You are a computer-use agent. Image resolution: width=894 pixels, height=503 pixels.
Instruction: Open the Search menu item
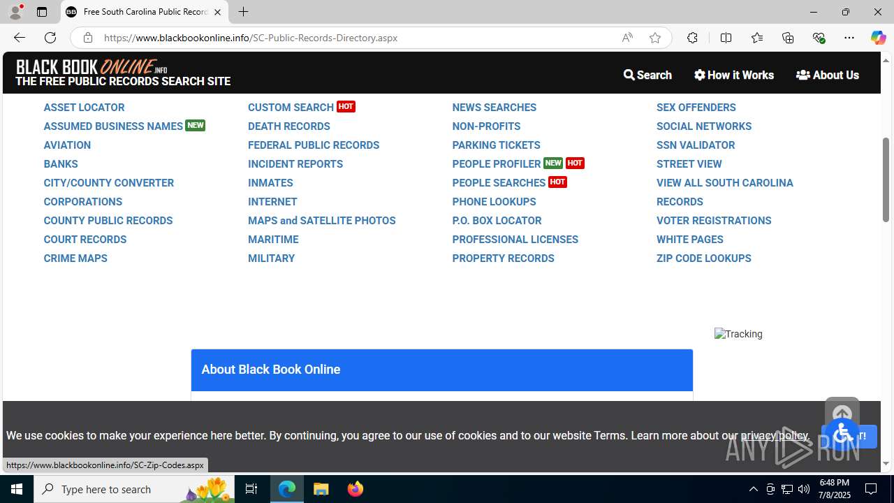pos(647,75)
